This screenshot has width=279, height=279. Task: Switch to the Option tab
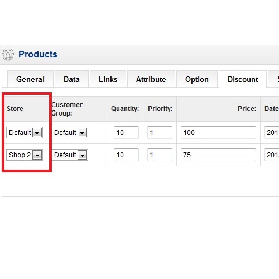coord(197,79)
